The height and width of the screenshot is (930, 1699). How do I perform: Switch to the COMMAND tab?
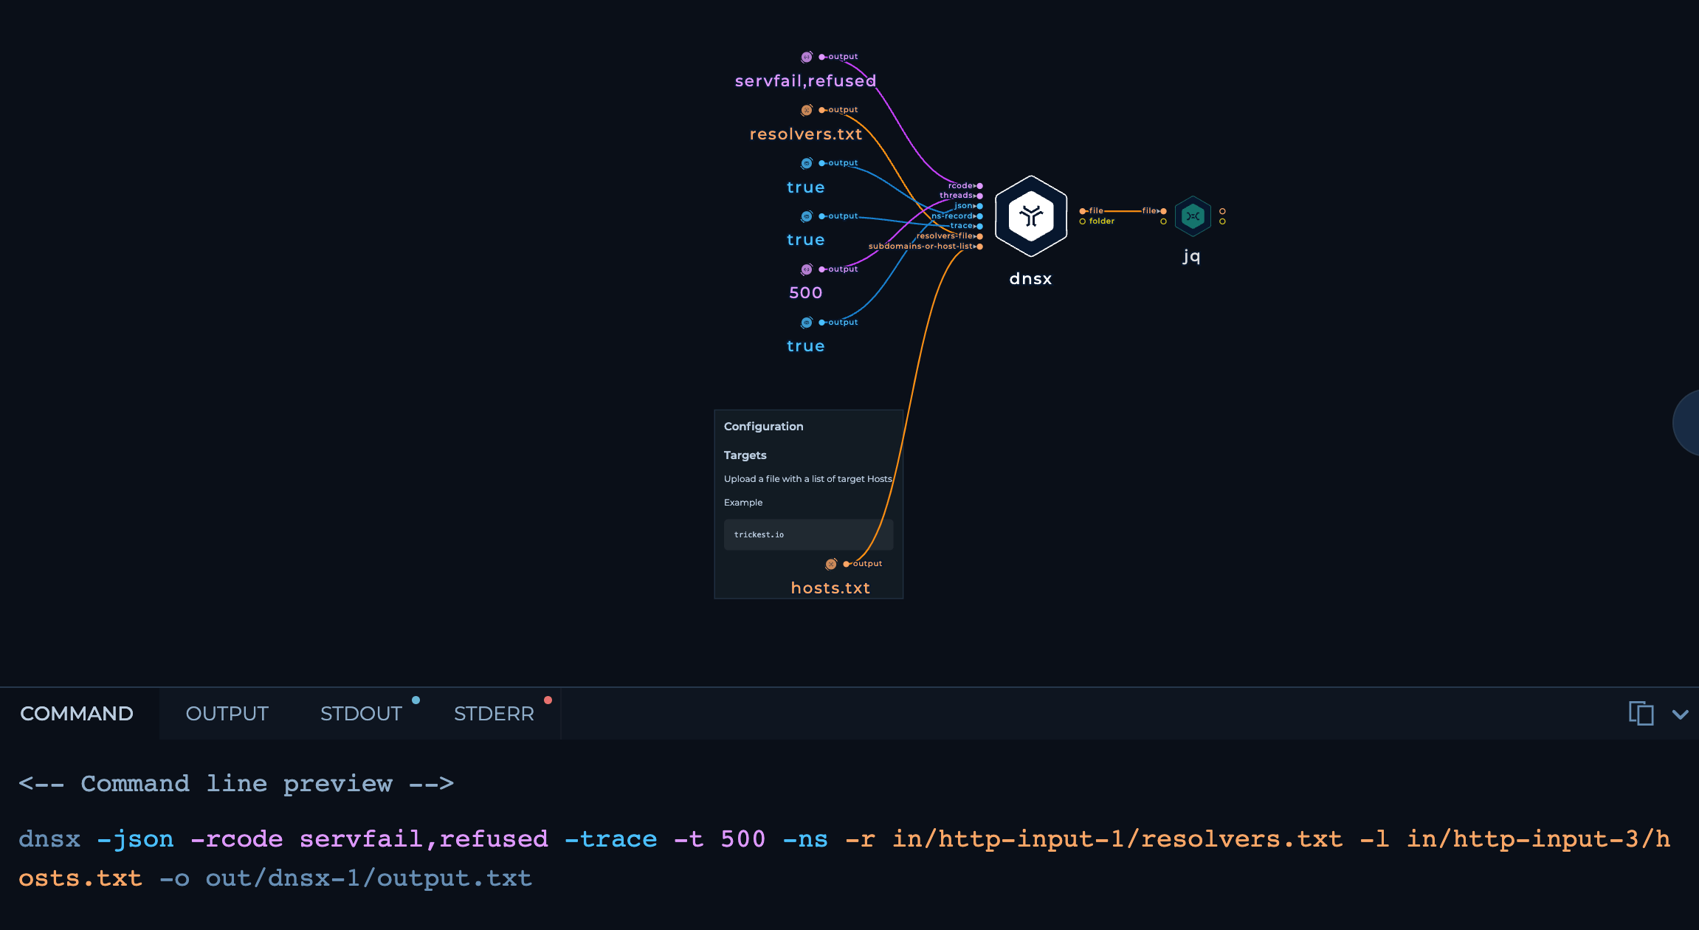coord(77,714)
